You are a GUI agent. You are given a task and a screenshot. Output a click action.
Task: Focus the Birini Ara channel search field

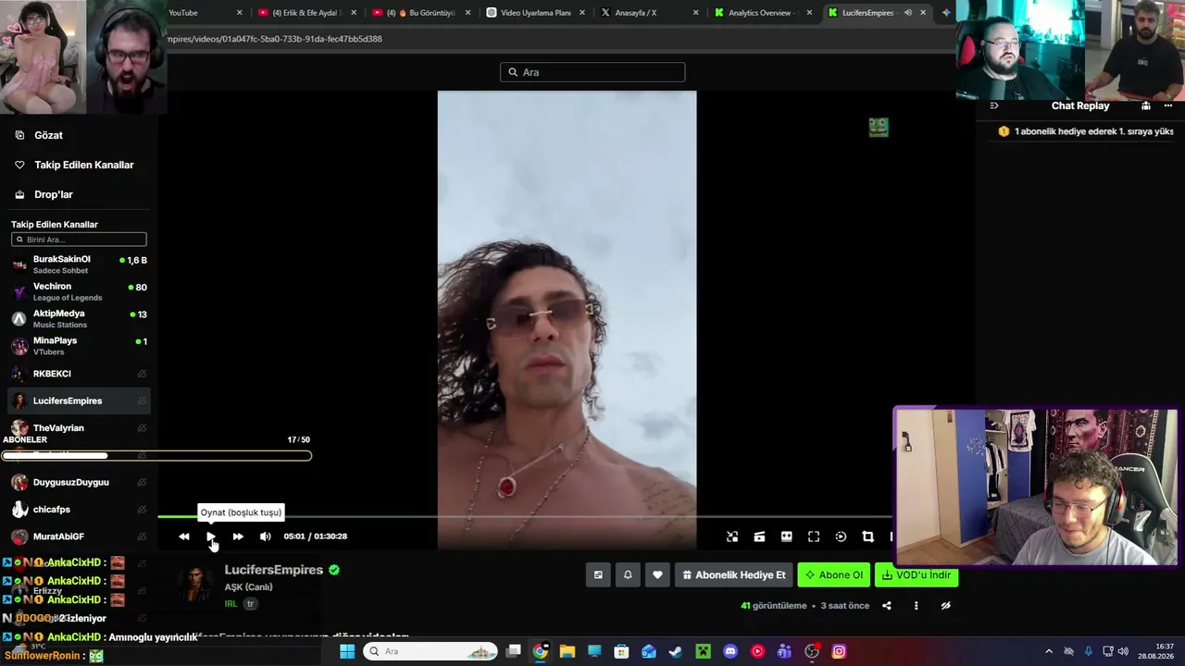pos(79,240)
